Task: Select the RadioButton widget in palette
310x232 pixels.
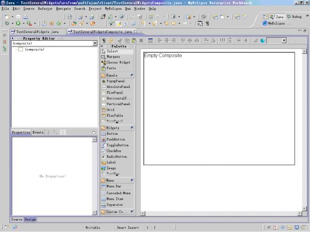Action: pyautogui.click(x=117, y=157)
